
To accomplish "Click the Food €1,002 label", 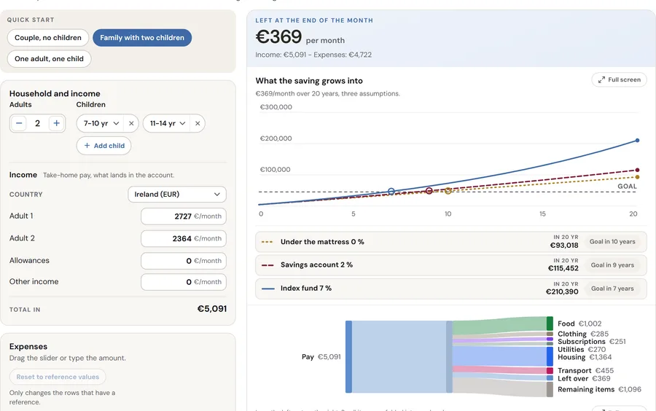I will 579,324.
